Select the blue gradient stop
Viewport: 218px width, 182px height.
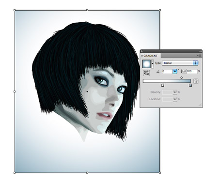[190, 85]
